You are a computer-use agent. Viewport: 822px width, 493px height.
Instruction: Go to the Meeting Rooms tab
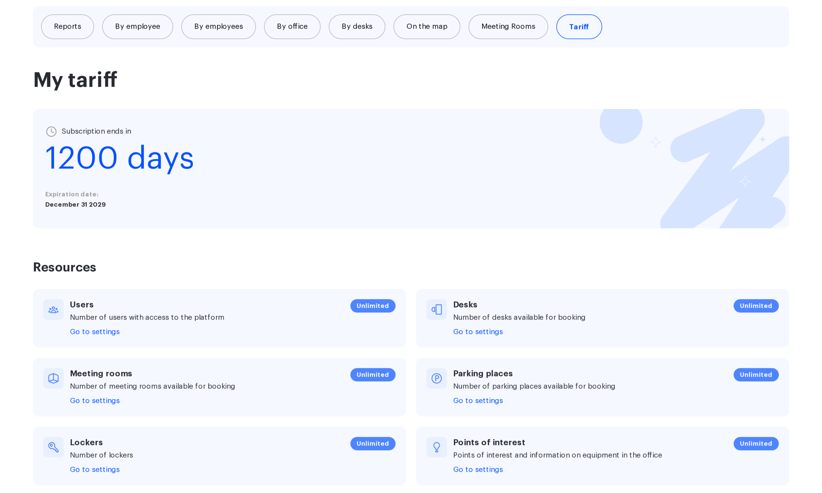point(508,27)
